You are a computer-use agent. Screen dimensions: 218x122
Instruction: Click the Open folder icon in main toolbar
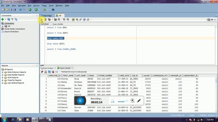[x=7, y=9]
